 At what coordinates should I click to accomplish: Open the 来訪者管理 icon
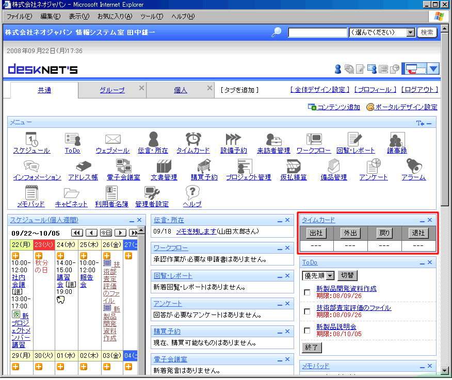(273, 139)
